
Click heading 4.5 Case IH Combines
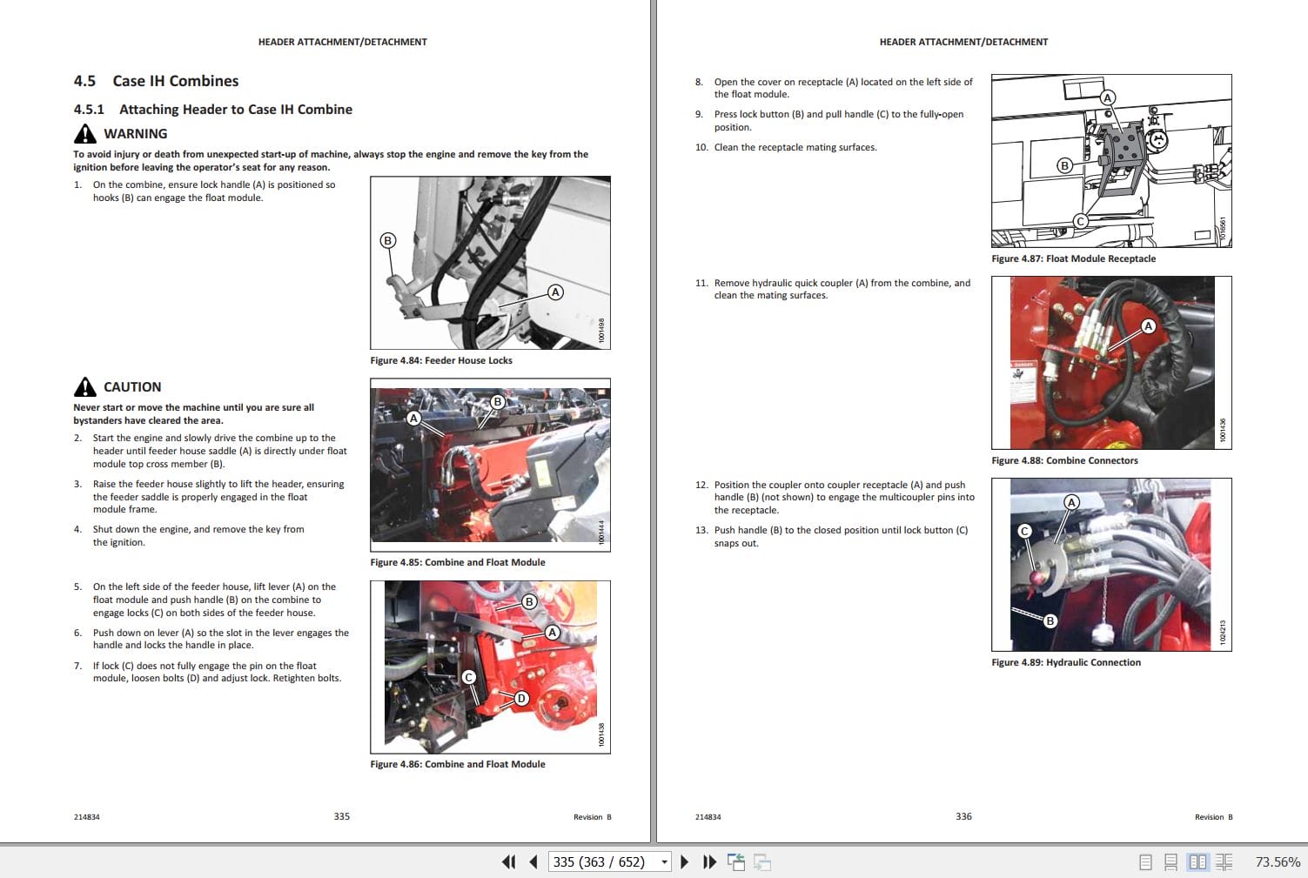click(x=155, y=80)
